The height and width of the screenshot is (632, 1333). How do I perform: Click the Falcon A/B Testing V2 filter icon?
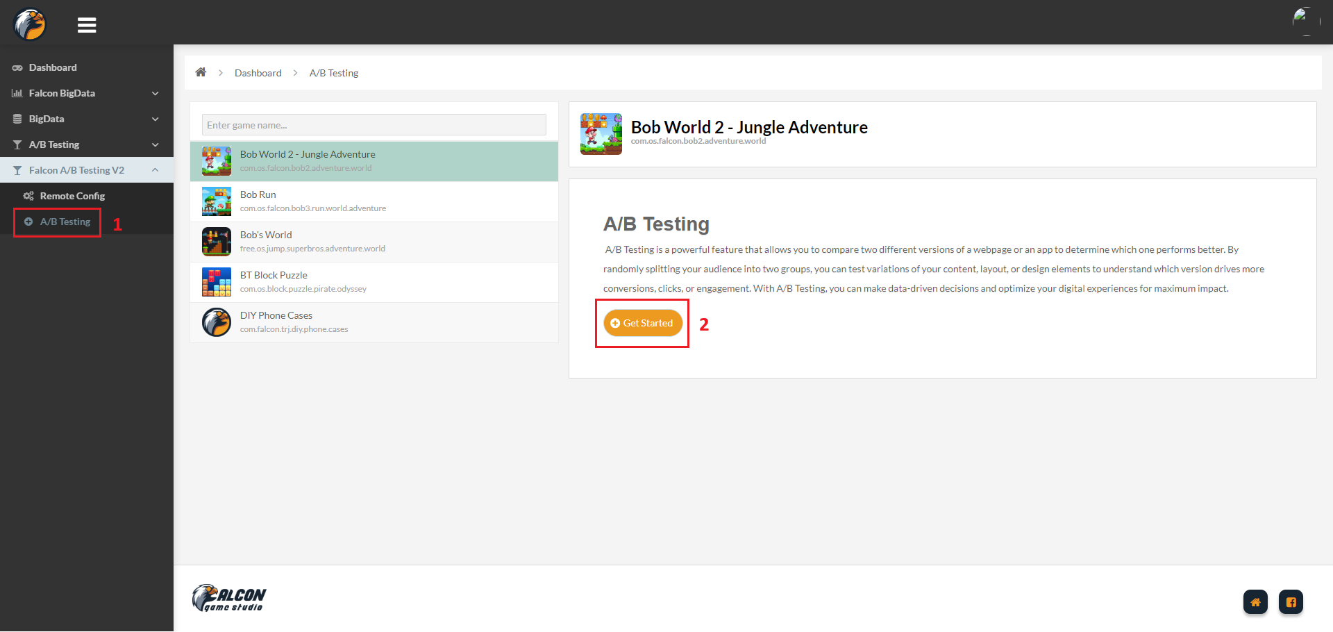click(17, 170)
